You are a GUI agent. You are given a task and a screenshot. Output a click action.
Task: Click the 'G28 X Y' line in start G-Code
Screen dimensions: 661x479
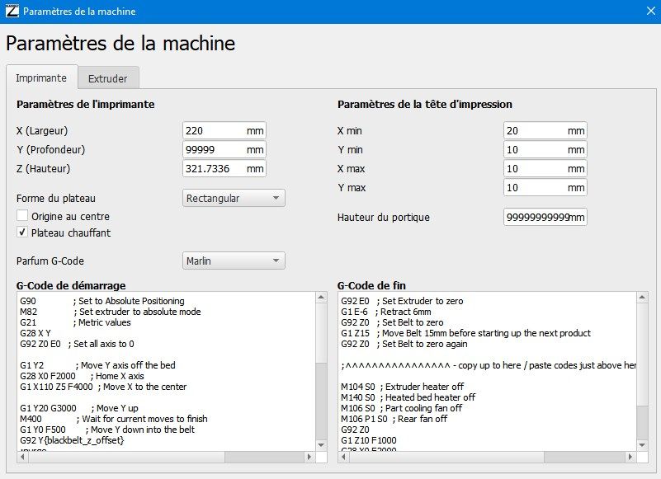(x=35, y=333)
